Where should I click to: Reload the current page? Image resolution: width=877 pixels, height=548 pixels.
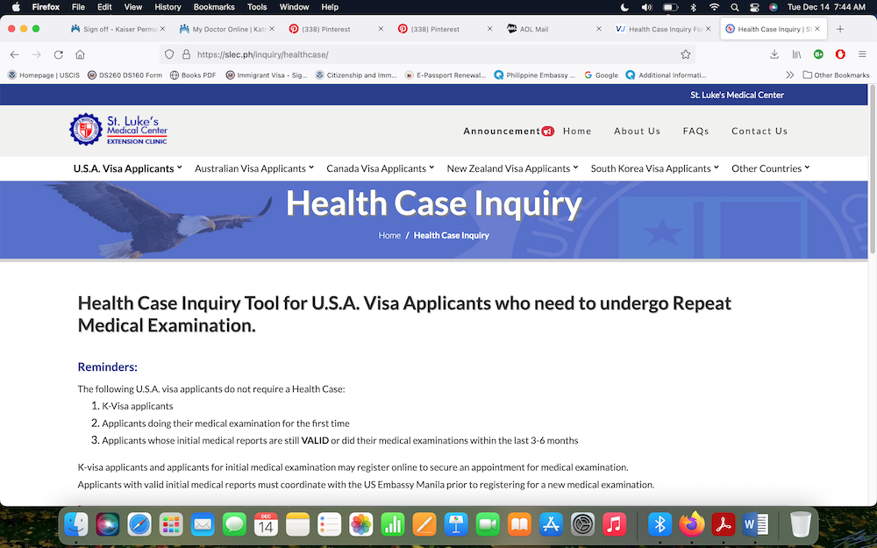pos(58,54)
